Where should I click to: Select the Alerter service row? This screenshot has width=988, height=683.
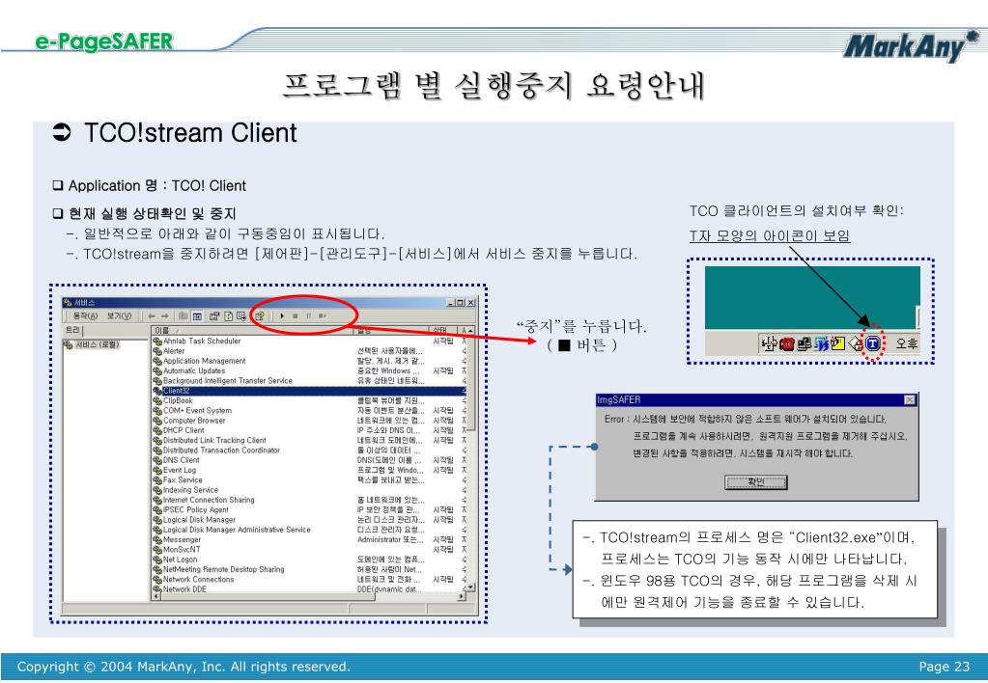click(309, 351)
